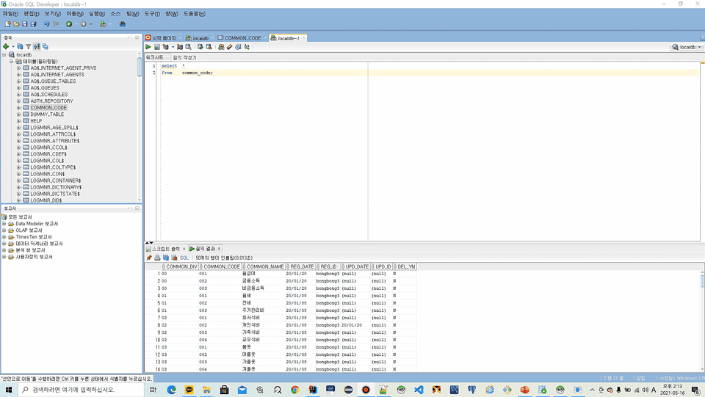Screen dimensions: 705x397
Task: Open the 파일 menu
Action: (10, 14)
